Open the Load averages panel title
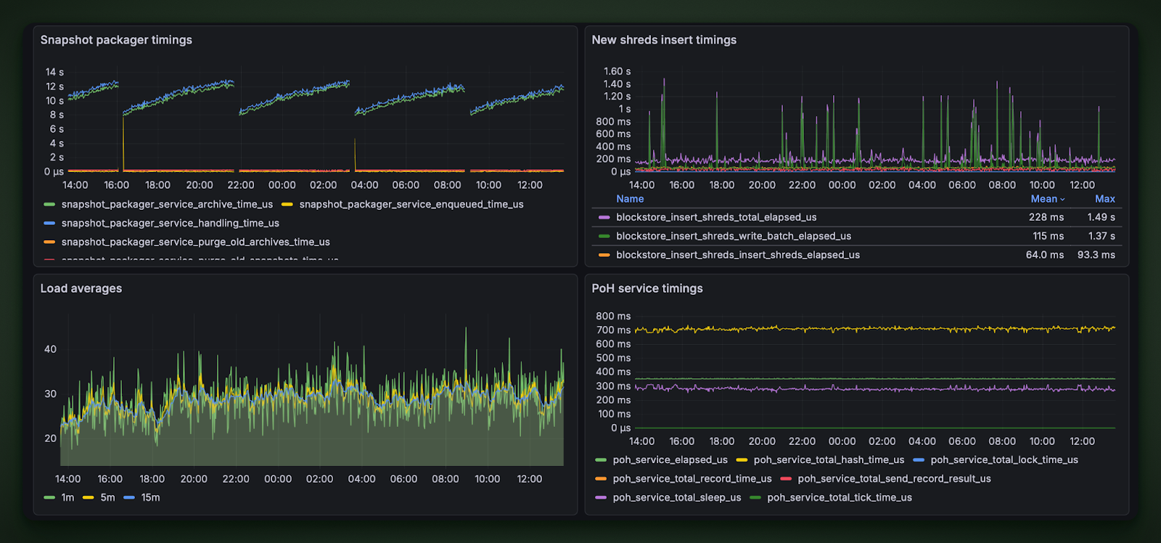Screen dimensions: 1161x543 (81, 288)
